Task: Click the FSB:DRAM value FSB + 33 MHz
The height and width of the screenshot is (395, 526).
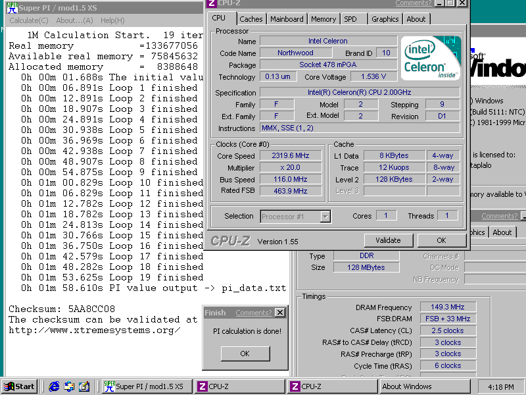Action: pos(448,319)
